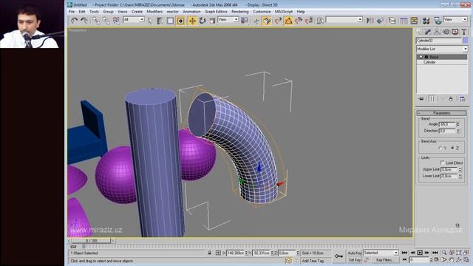Toggle the Angle Snap button
Screen dimensions: 473x266
coord(288,21)
